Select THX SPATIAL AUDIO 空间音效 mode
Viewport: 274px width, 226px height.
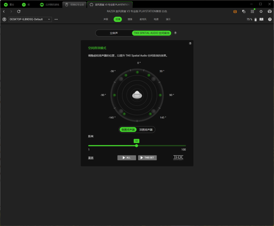(x=152, y=33)
